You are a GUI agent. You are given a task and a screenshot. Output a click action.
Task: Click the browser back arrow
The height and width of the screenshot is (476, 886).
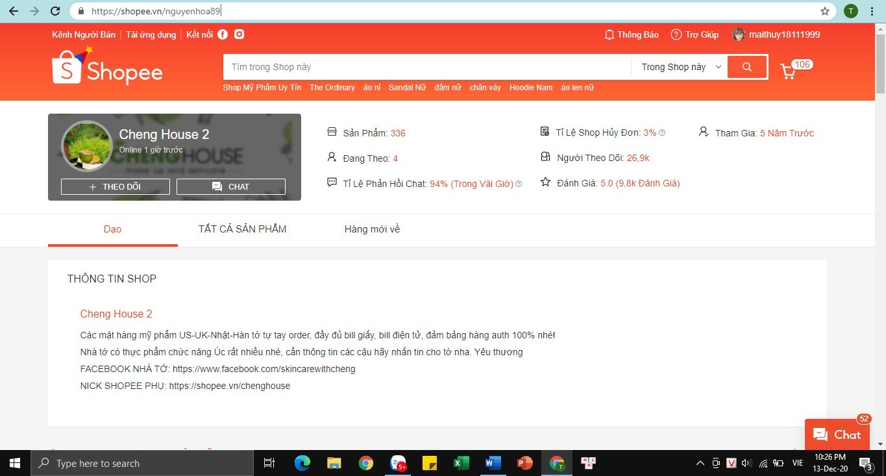14,11
